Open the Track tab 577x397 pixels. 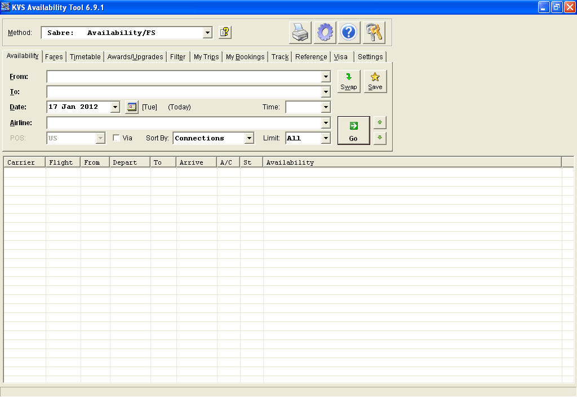280,57
